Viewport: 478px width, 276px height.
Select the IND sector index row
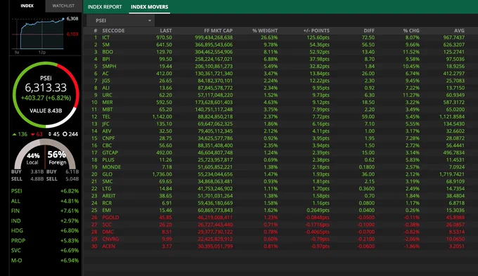click(x=45, y=221)
